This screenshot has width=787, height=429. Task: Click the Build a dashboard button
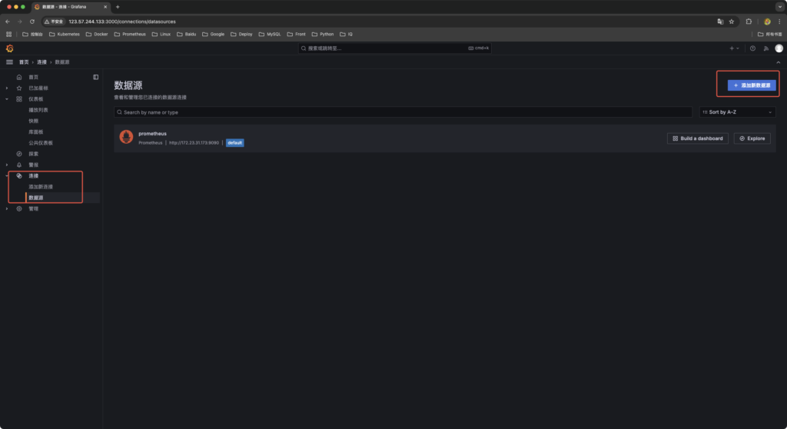click(697, 138)
